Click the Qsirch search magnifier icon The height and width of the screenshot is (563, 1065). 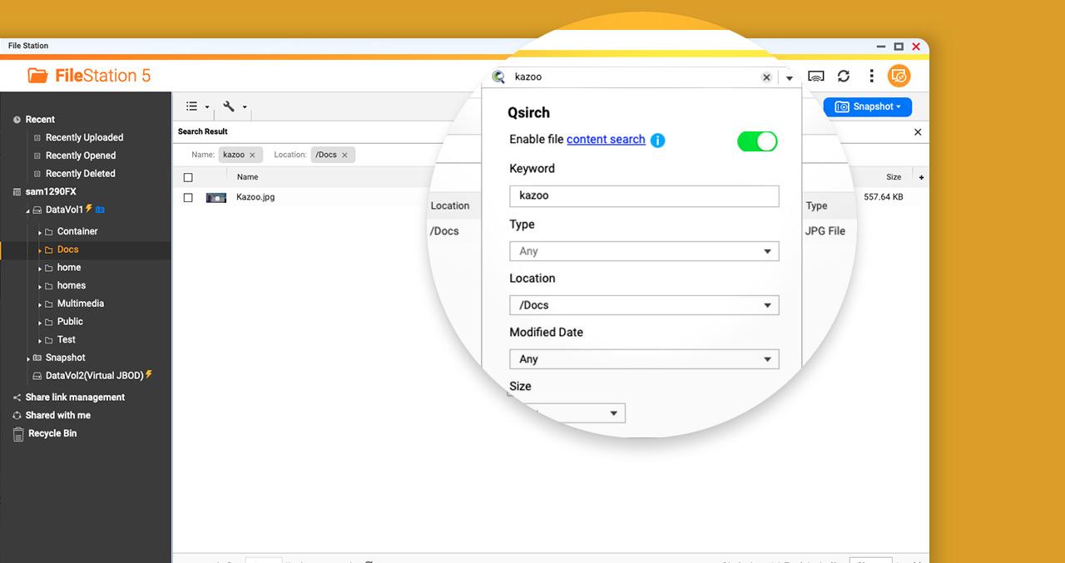pos(498,77)
